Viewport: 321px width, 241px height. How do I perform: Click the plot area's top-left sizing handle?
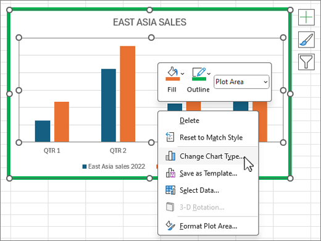[x=19, y=38]
